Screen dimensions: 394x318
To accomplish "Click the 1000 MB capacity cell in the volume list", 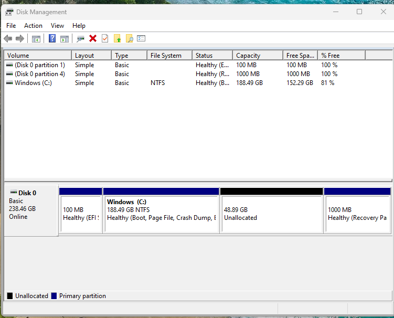I will (248, 73).
